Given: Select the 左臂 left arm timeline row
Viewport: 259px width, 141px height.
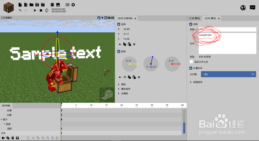Looking at the screenshot, I should click(x=31, y=110).
